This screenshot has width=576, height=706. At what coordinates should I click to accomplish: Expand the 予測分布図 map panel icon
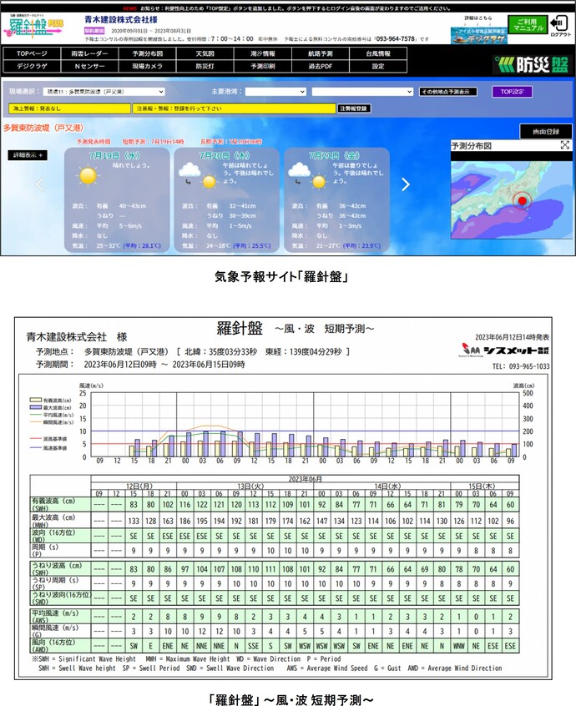(565, 145)
